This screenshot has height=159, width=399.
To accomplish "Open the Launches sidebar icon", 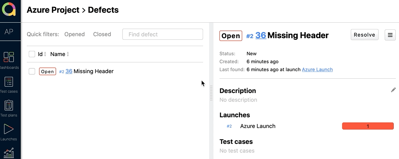I will pos(9,130).
